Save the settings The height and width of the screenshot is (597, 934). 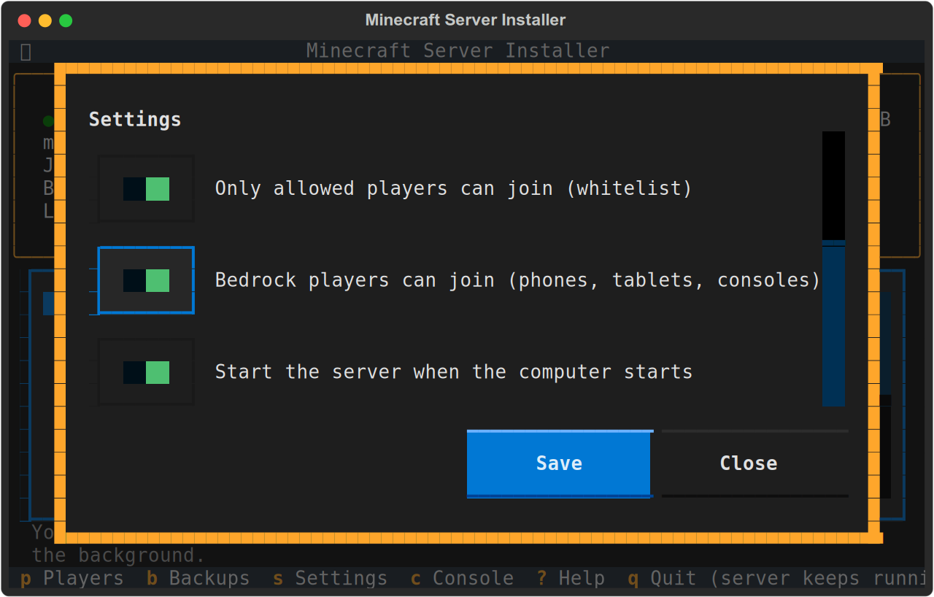point(559,463)
